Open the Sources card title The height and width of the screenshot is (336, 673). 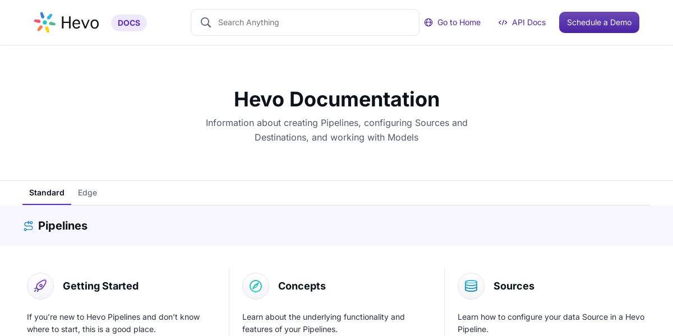pos(514,286)
